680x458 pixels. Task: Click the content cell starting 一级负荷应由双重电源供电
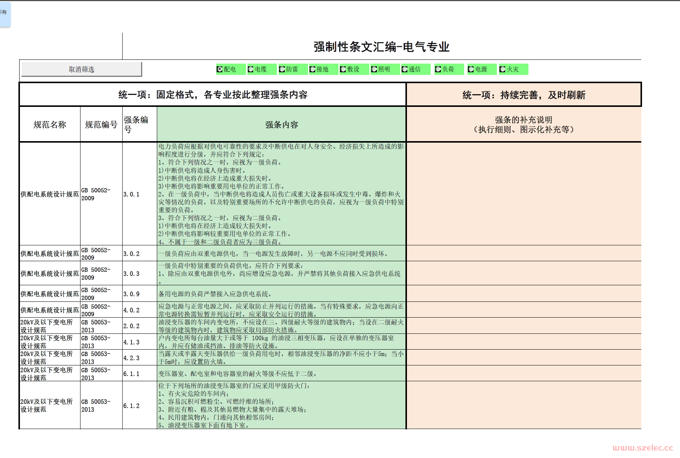coord(281,254)
